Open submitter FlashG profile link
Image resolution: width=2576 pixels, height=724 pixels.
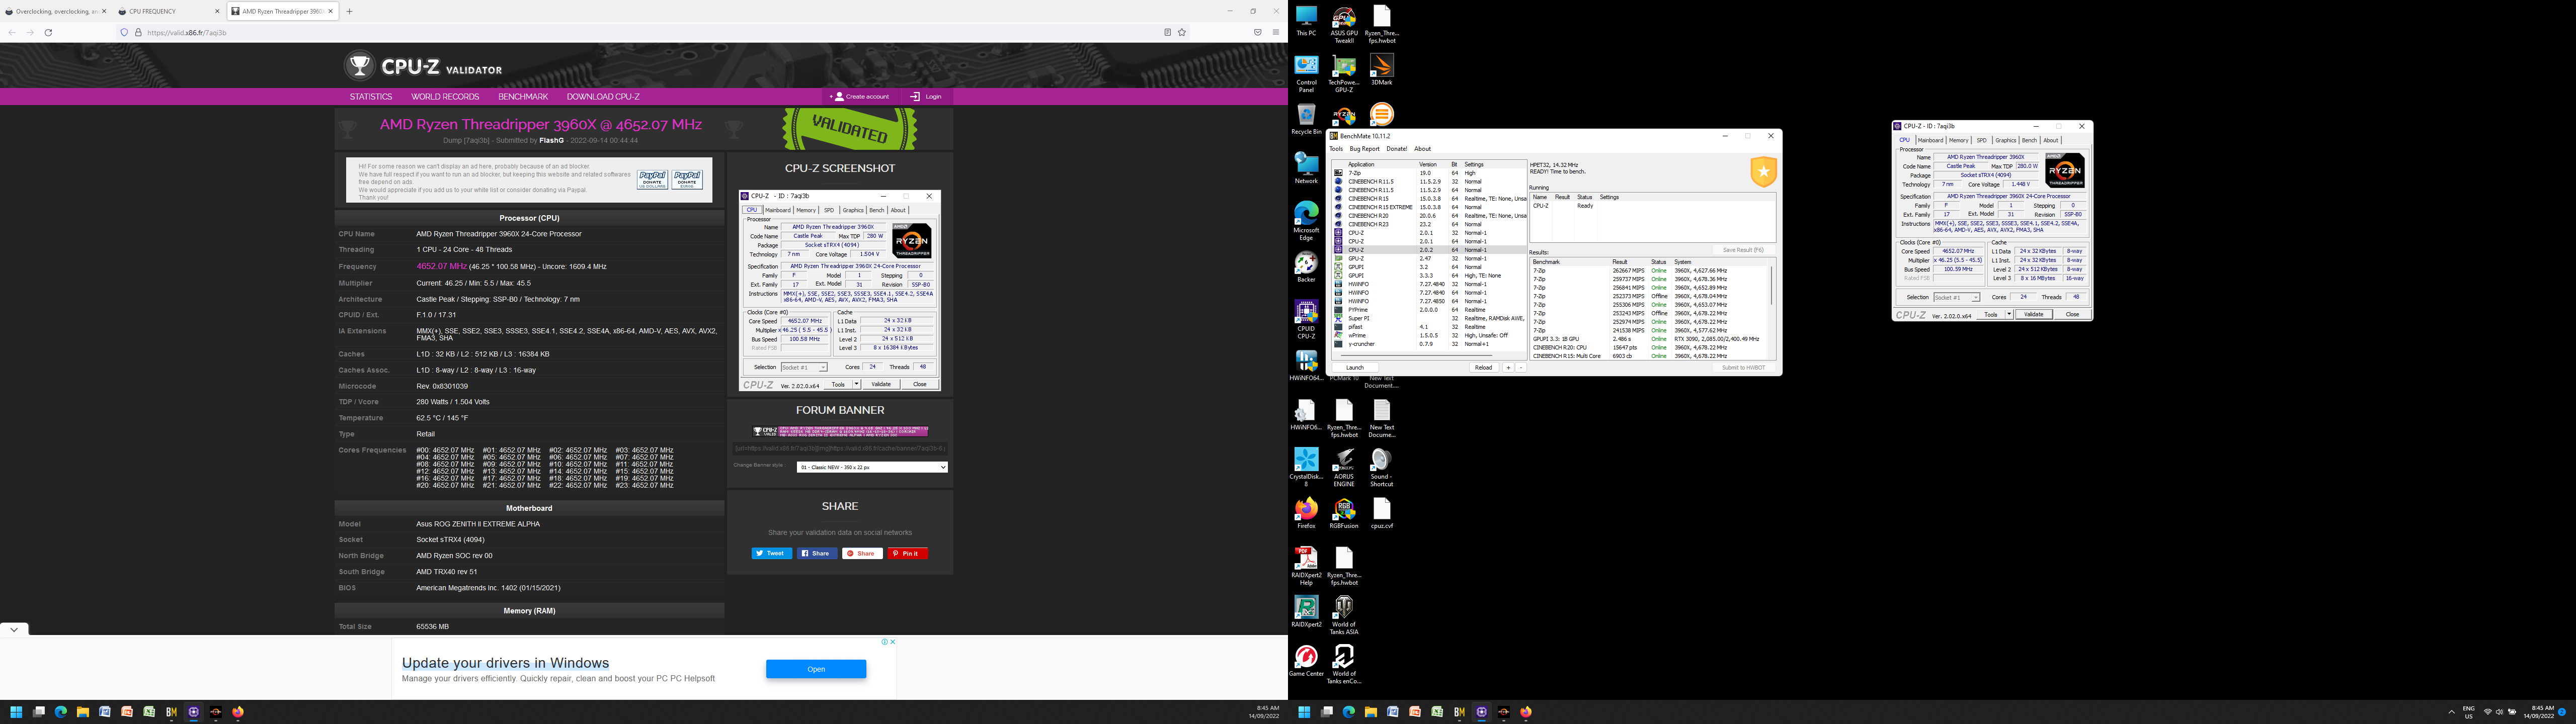[552, 141]
